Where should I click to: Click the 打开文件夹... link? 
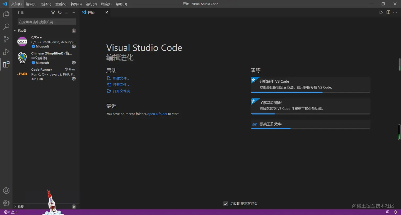(123, 91)
